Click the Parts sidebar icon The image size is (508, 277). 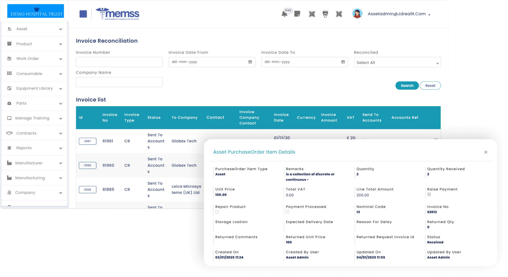(x=9, y=103)
